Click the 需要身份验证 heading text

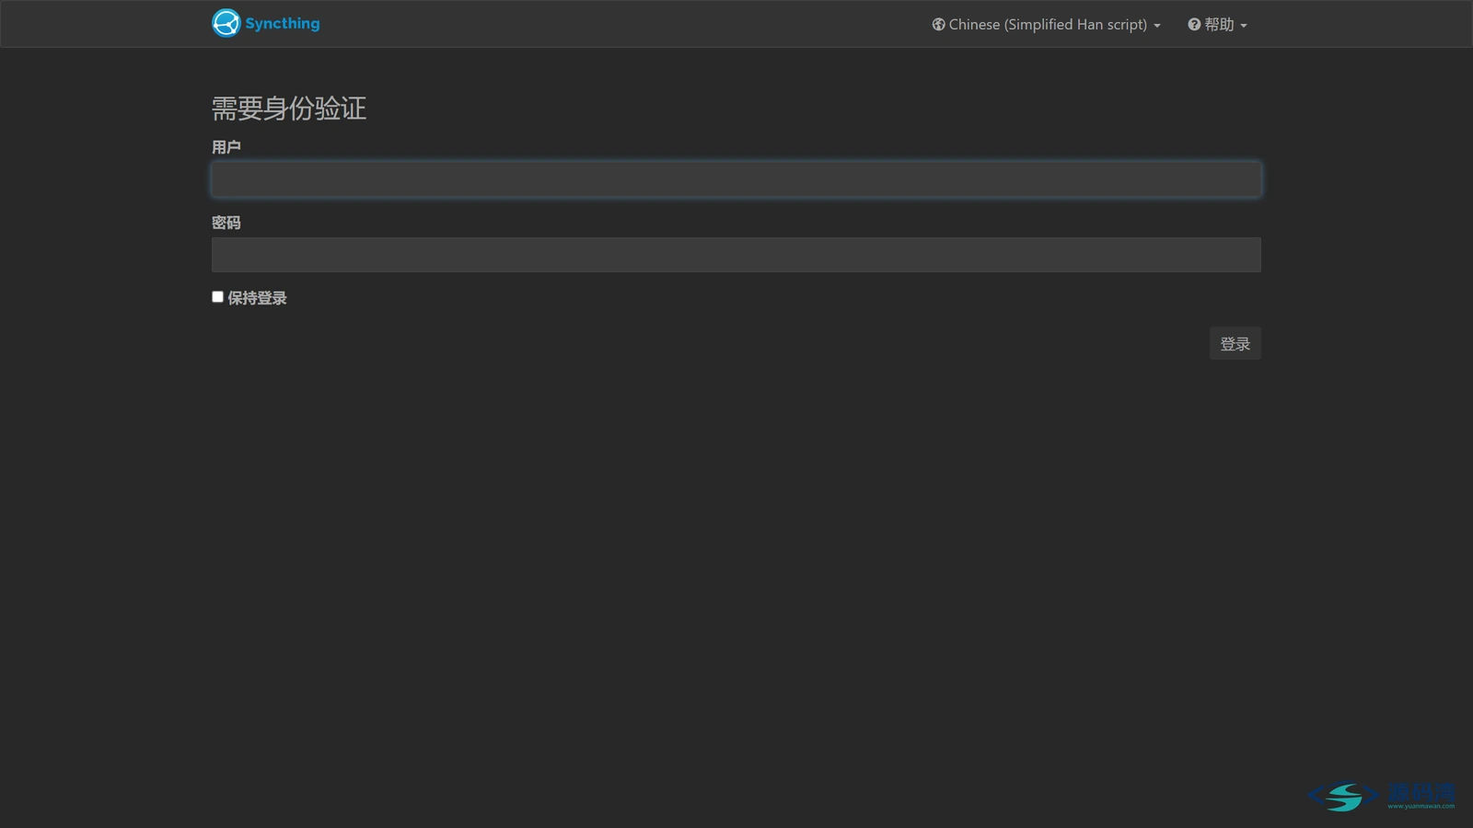(x=289, y=109)
